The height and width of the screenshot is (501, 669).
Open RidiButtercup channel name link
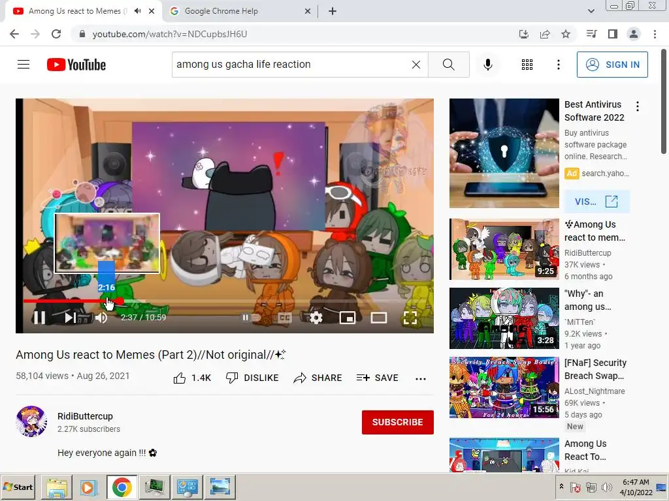(86, 416)
